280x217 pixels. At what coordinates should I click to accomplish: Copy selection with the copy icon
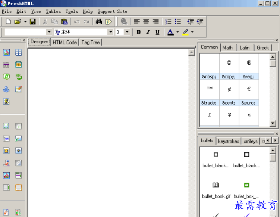(54, 21)
